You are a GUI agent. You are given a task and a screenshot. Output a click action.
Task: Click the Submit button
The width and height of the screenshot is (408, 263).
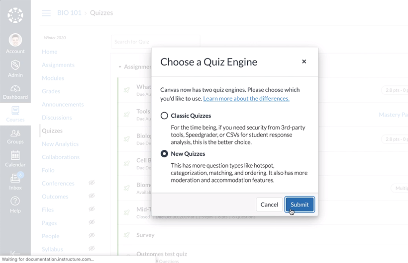[x=300, y=204]
